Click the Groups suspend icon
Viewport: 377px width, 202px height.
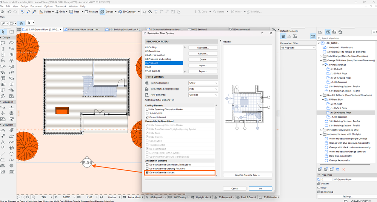pyautogui.click(x=102, y=12)
